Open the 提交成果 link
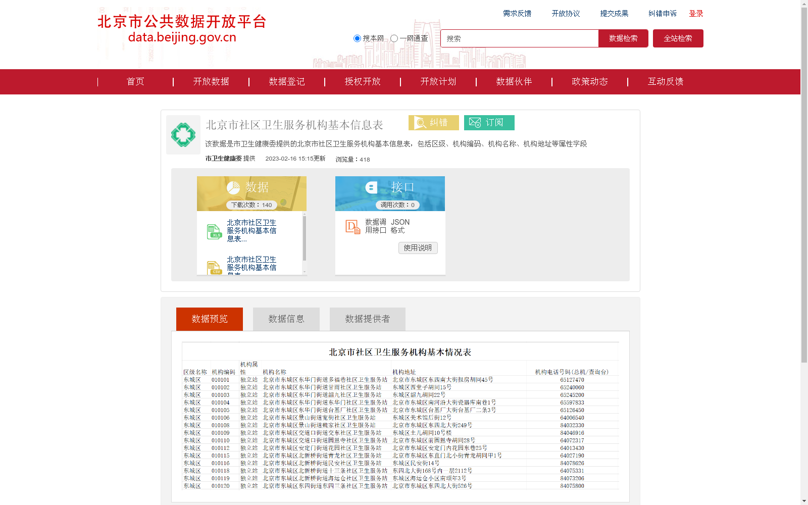This screenshot has height=505, width=808. (x=614, y=14)
